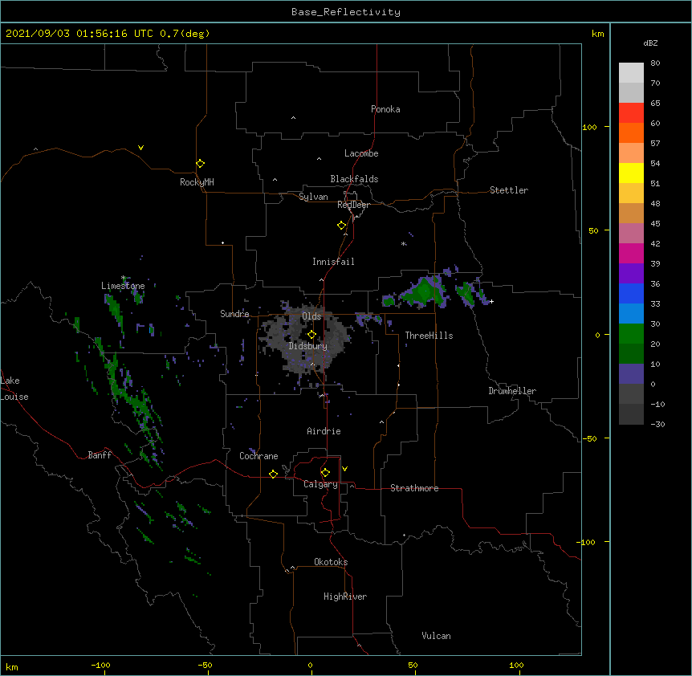The width and height of the screenshot is (692, 676).
Task: Select the red 65-60 dBZ legend swatch
Action: [631, 112]
